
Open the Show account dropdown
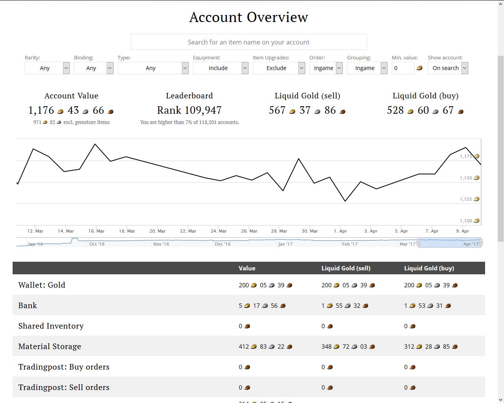click(x=448, y=68)
